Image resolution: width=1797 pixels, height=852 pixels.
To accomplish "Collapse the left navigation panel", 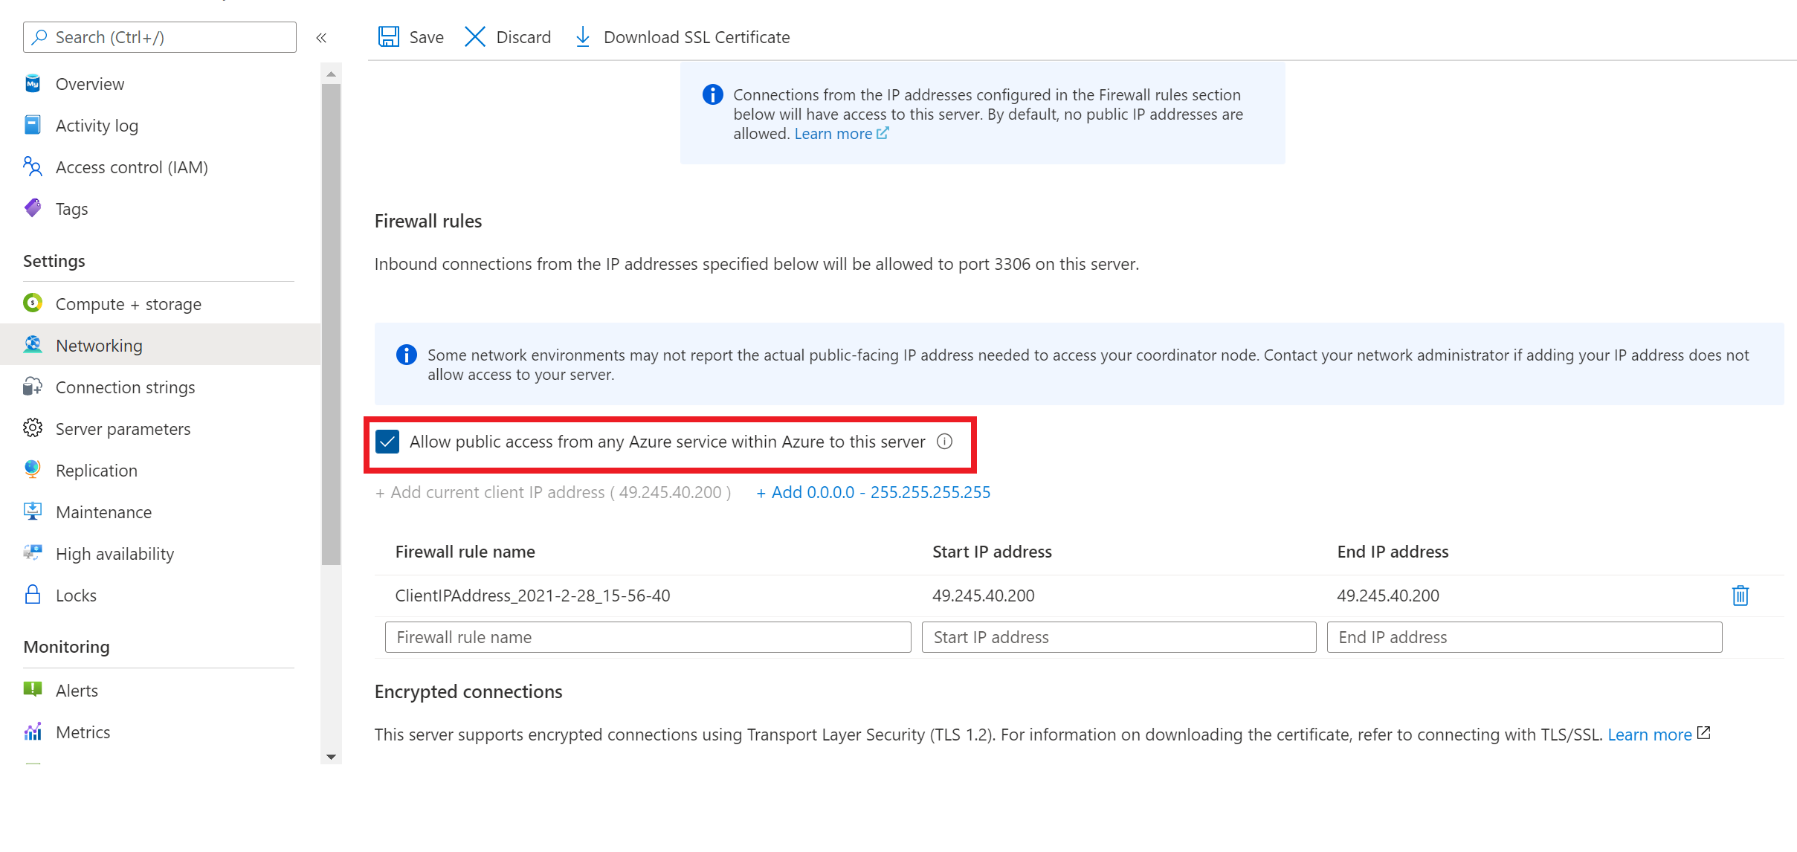I will [322, 36].
